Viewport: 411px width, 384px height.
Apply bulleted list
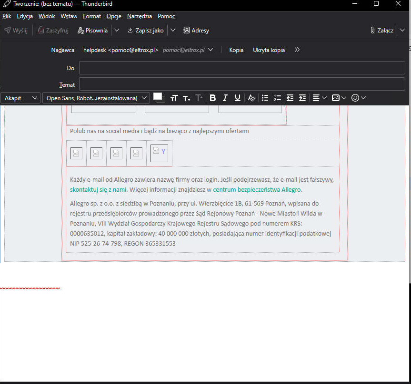click(265, 98)
